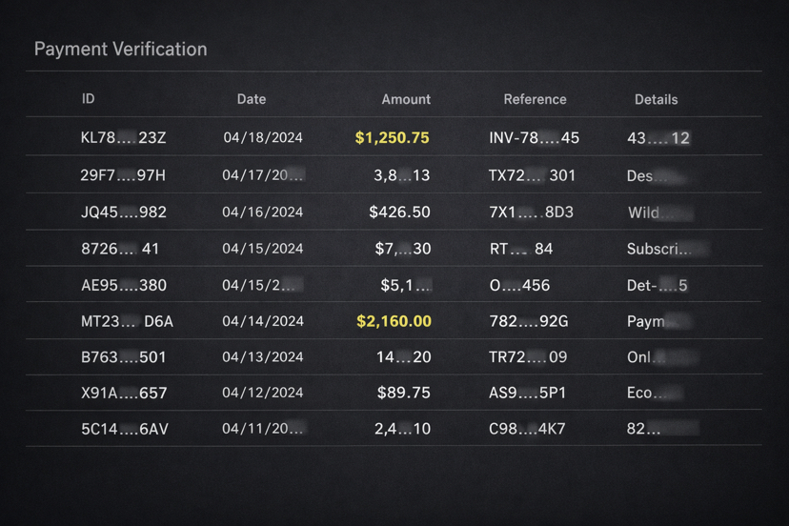Sort by the Date column header
This screenshot has width=789, height=526.
point(252,99)
